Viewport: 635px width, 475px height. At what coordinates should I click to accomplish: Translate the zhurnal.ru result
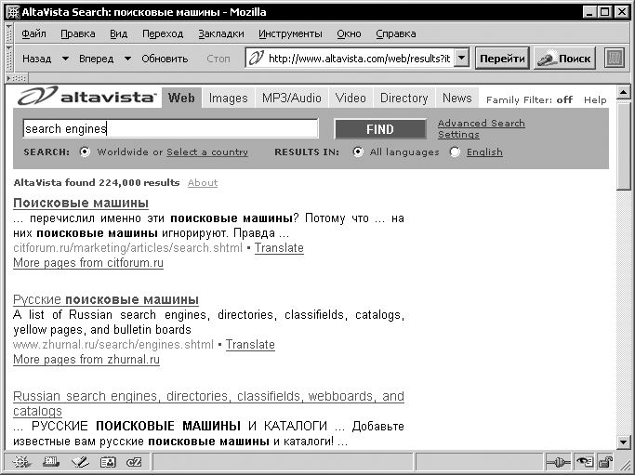(250, 345)
